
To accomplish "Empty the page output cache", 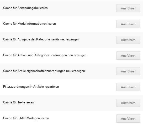I will (x=128, y=8).
